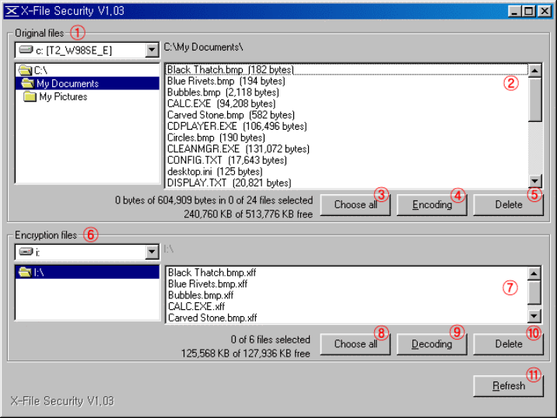Select CDPLAYER.EXE (106,496 bytes)
The image size is (557, 418).
(347, 127)
